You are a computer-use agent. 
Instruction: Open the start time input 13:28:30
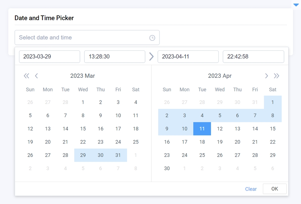coord(114,56)
